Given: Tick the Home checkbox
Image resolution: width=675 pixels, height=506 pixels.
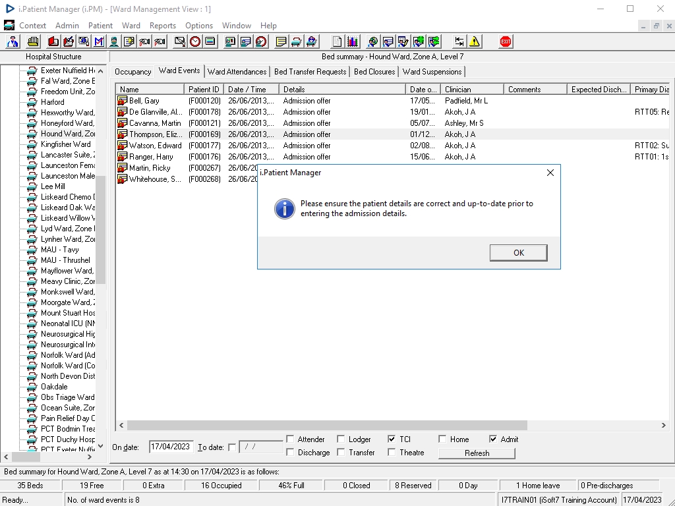Looking at the screenshot, I should [x=442, y=439].
